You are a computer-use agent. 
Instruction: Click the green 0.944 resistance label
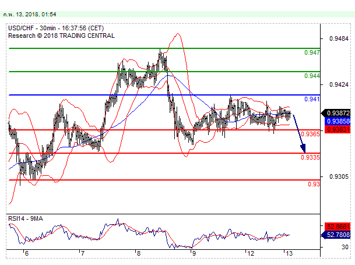point(312,76)
